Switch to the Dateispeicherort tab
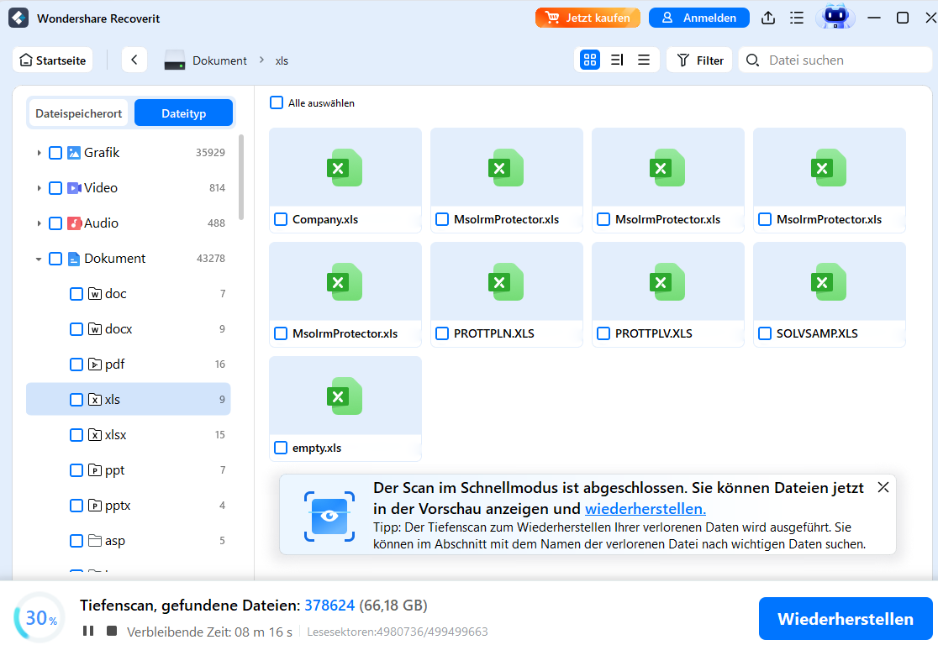The width and height of the screenshot is (938, 645). pyautogui.click(x=79, y=113)
